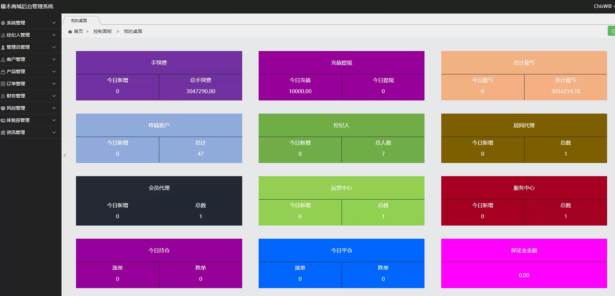This screenshot has height=296, width=615.
Task: Collapse the sidebar with the left arrow handle
Action: point(64,155)
